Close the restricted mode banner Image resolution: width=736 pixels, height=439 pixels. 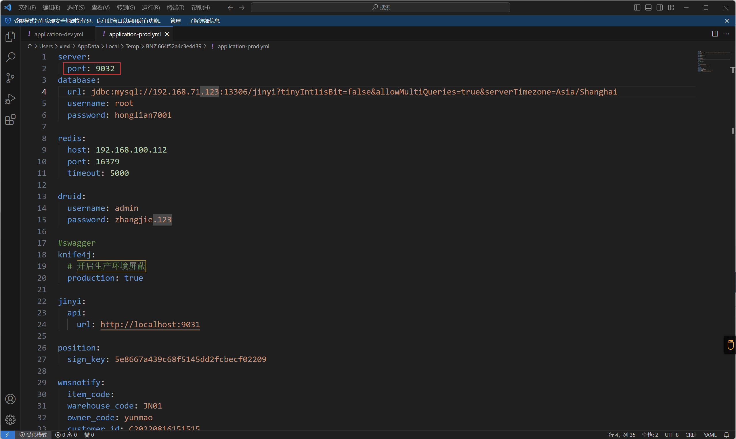[x=727, y=21]
